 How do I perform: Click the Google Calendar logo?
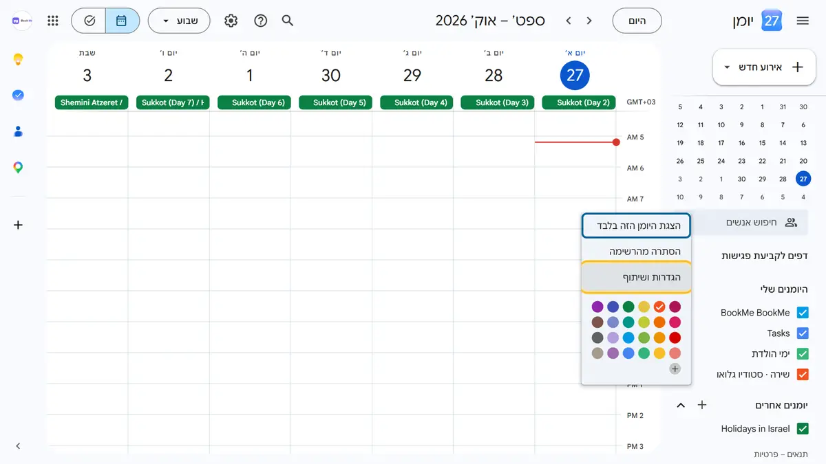[772, 21]
